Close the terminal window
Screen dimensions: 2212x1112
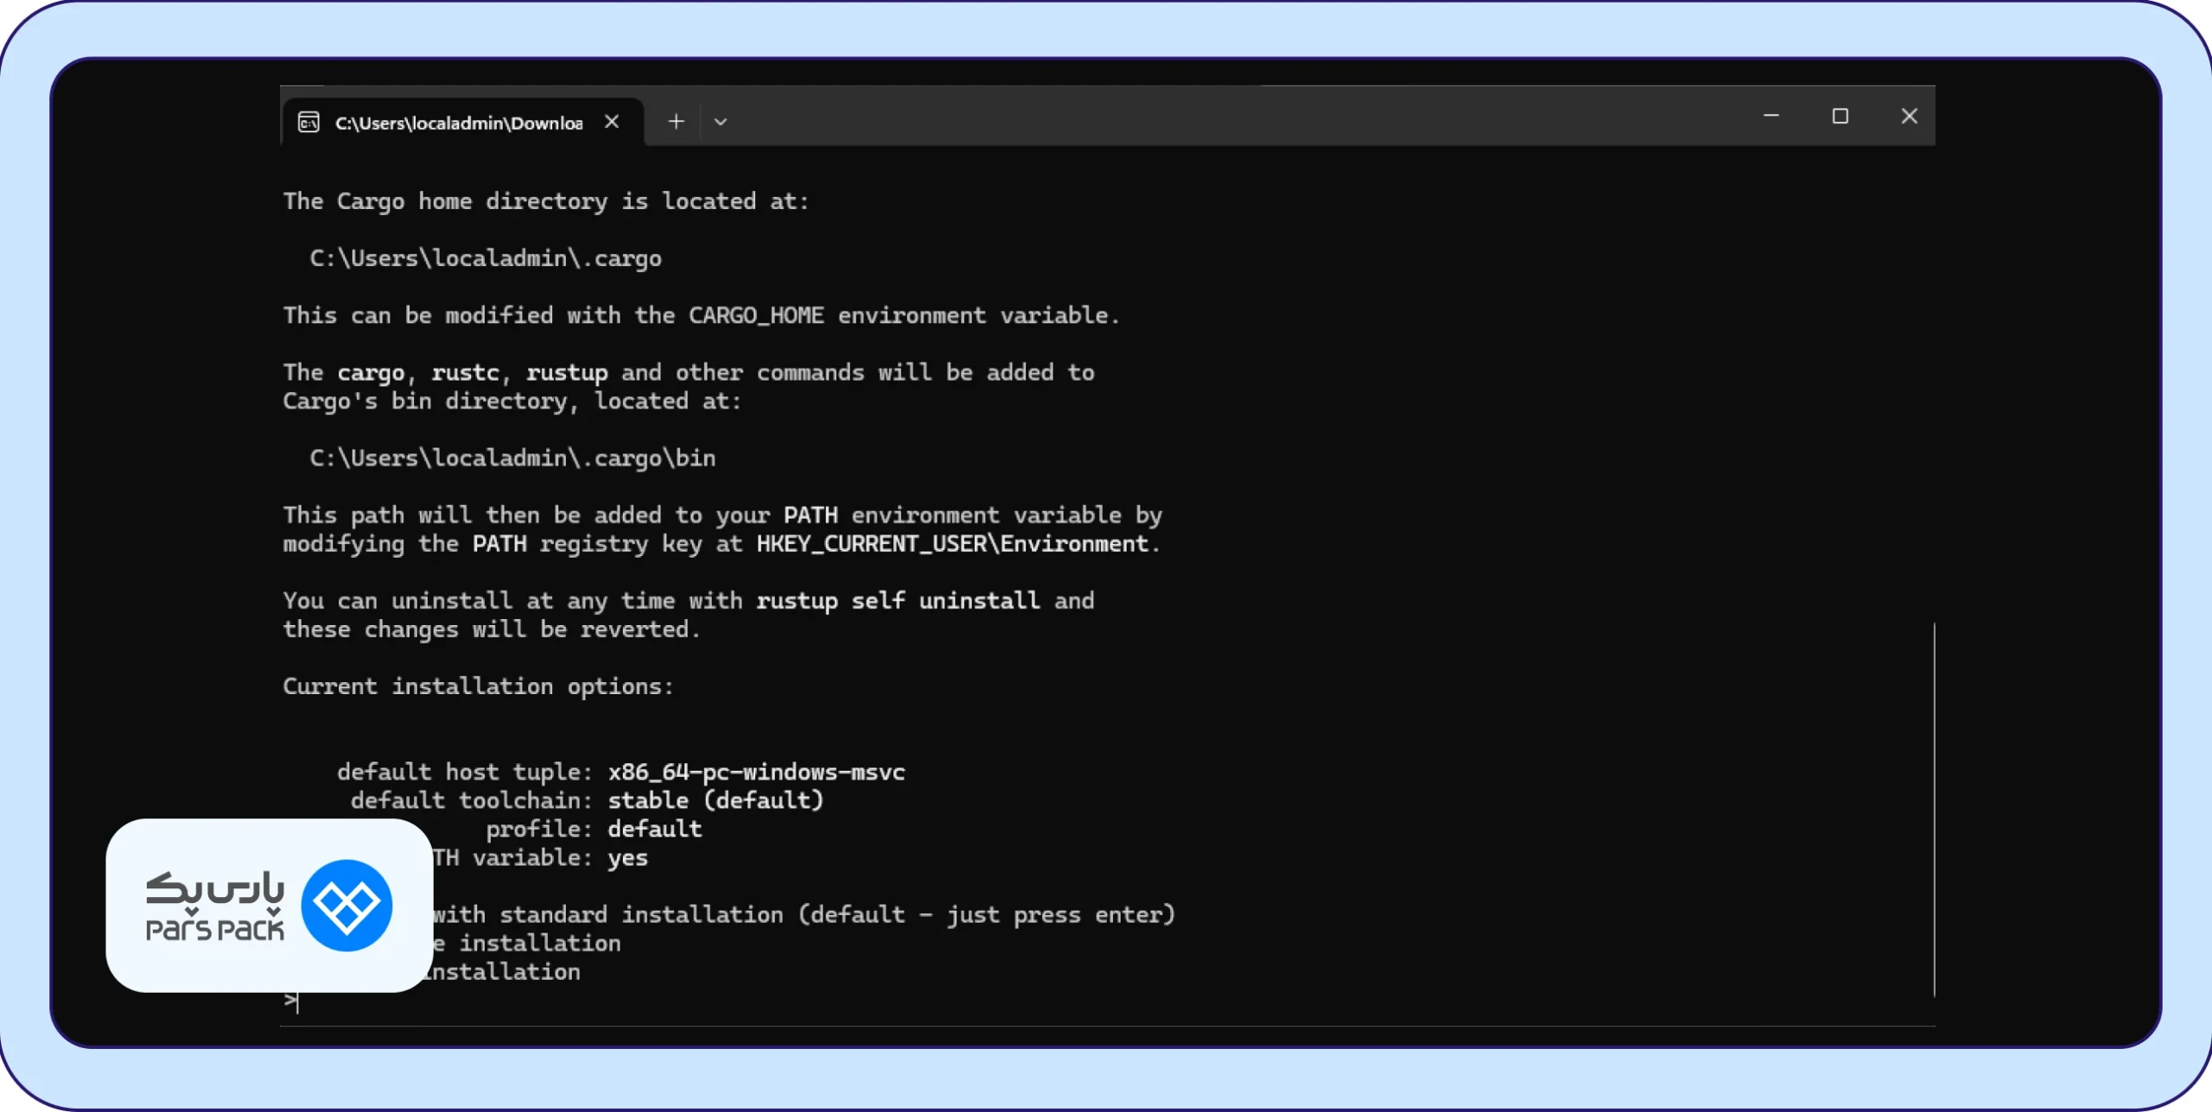coord(1910,116)
